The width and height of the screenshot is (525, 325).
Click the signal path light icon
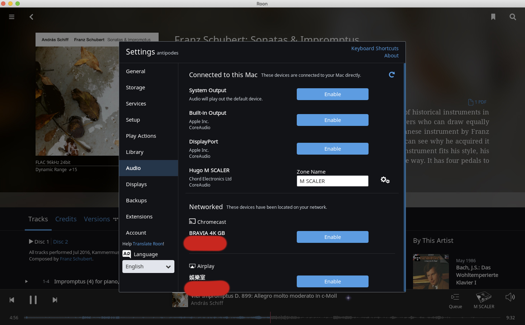[348, 297]
